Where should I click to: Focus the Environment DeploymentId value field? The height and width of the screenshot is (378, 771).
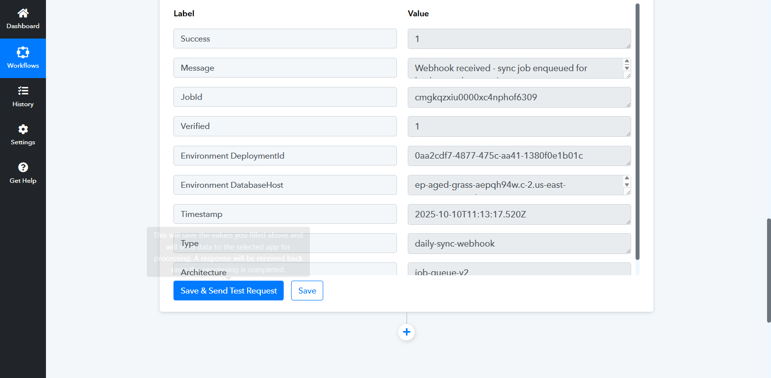pos(519,156)
